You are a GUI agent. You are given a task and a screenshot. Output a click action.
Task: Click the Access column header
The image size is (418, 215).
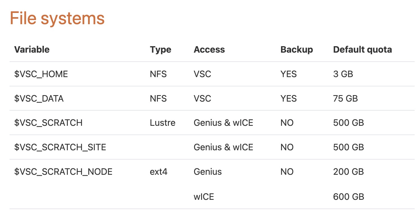click(x=209, y=50)
